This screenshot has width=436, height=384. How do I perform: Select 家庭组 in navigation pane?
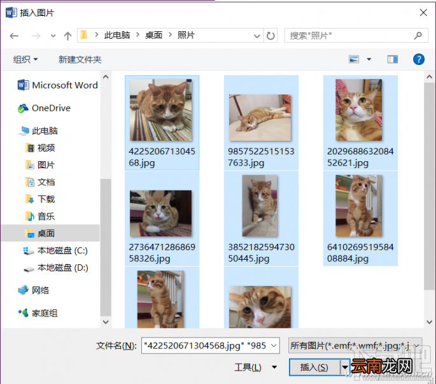coord(38,313)
